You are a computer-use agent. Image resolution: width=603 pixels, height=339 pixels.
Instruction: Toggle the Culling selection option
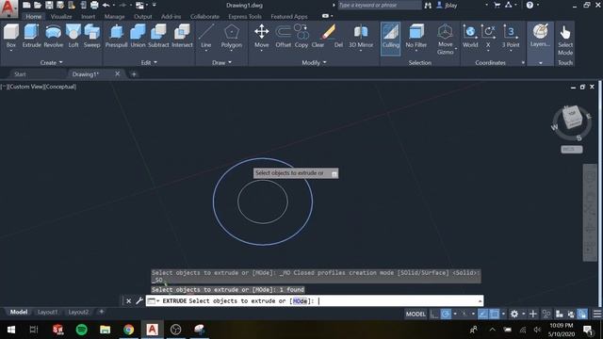pyautogui.click(x=390, y=39)
